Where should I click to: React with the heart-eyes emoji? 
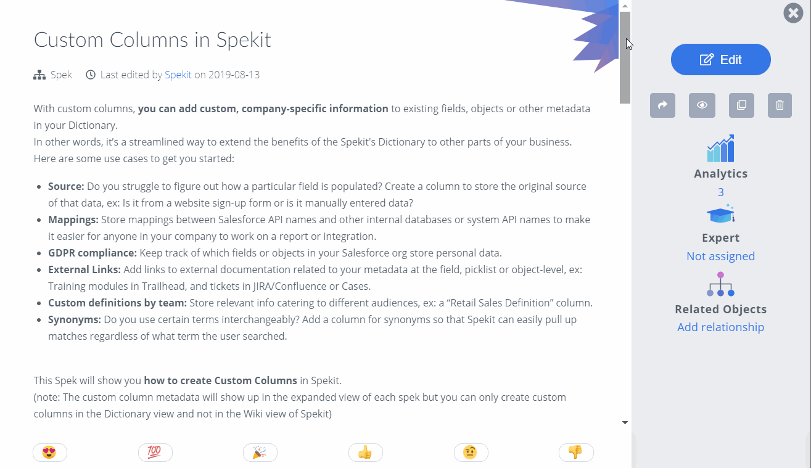pyautogui.click(x=50, y=453)
